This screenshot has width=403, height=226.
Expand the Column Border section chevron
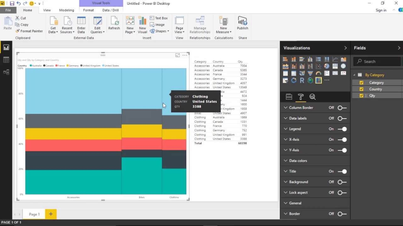[286, 108]
